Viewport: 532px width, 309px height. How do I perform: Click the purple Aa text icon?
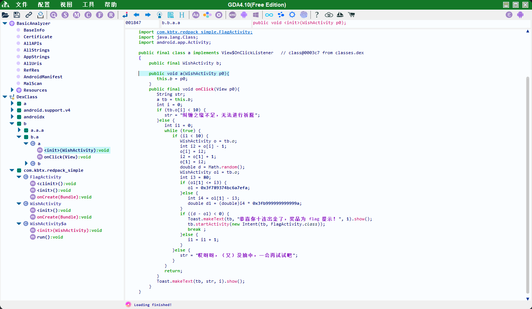click(196, 15)
